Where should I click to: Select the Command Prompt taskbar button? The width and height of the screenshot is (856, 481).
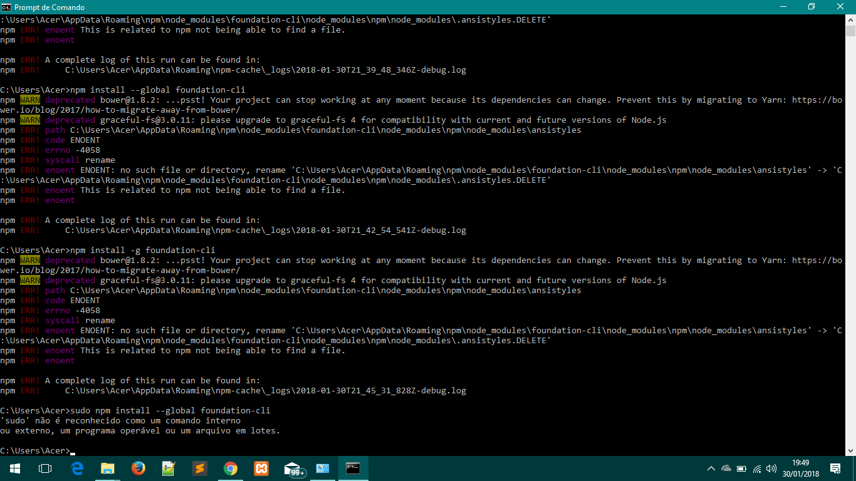tap(353, 468)
